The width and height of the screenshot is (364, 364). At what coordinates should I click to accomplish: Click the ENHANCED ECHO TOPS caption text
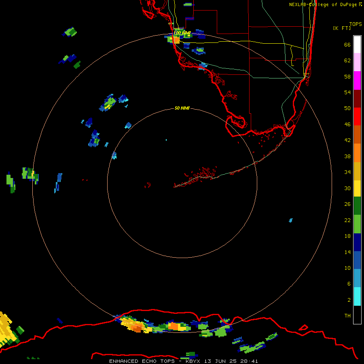coord(142,361)
